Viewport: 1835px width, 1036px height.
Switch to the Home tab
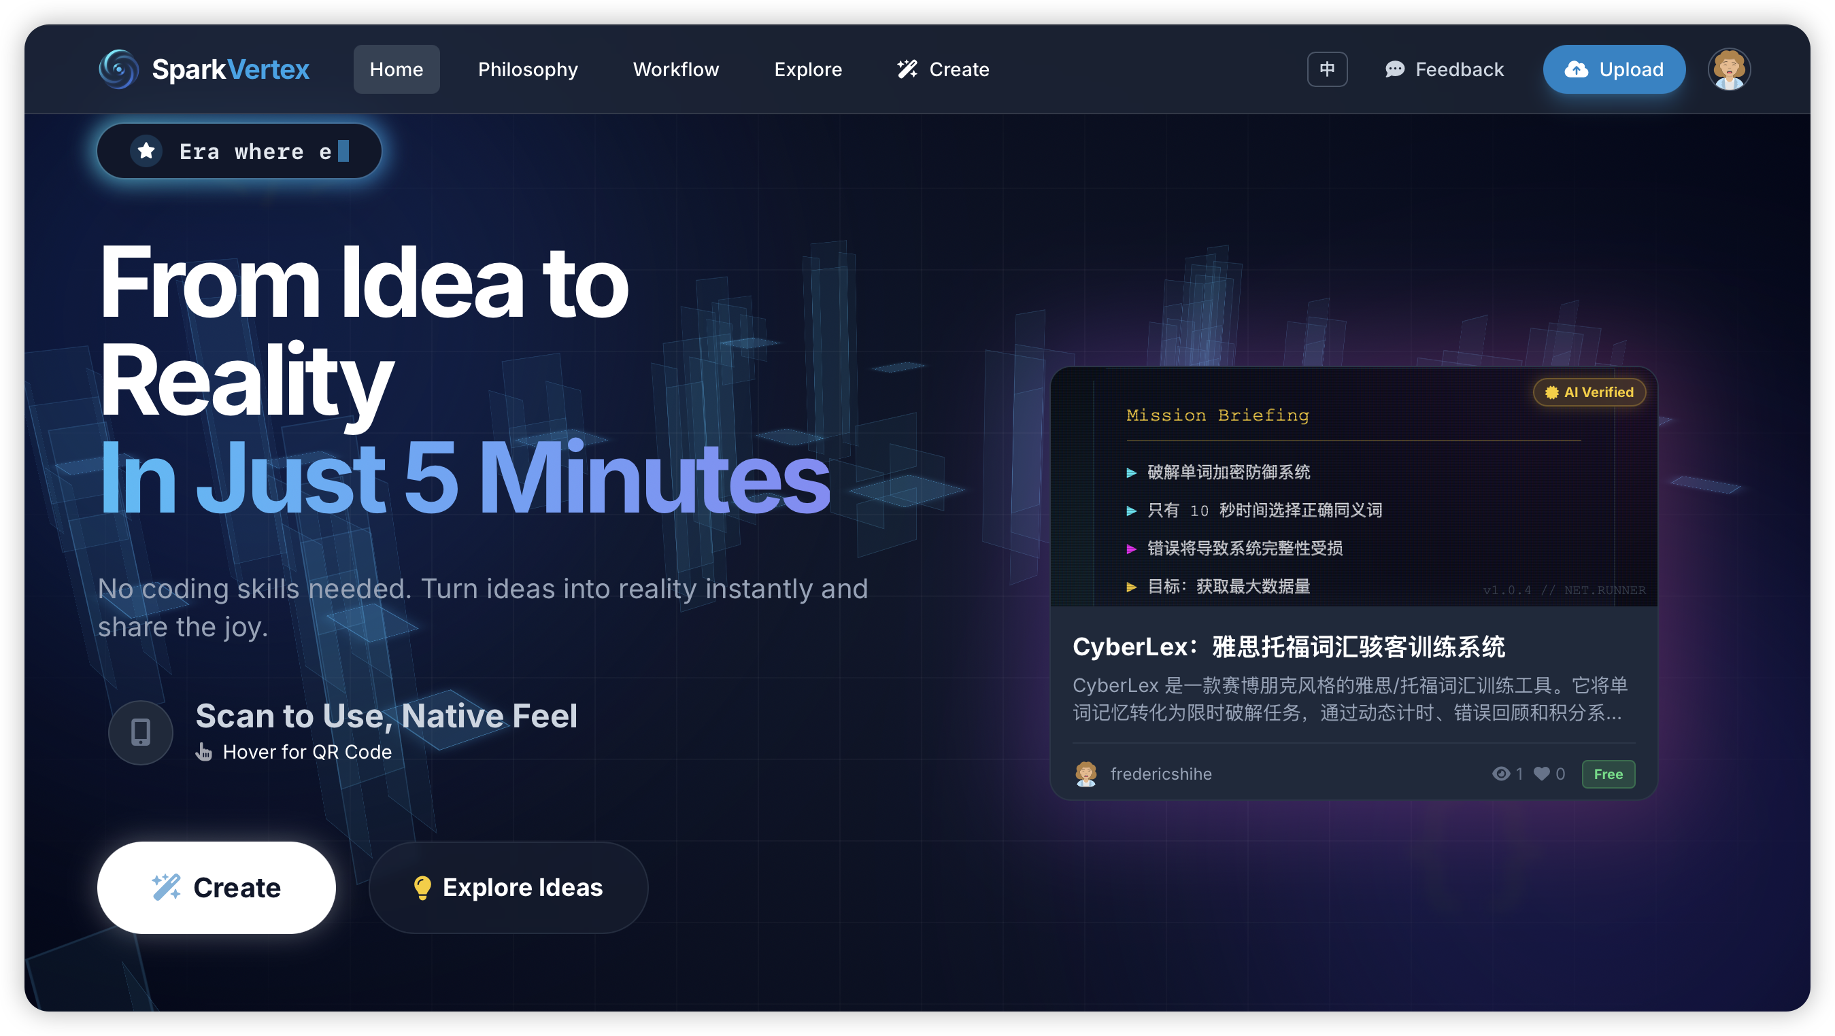point(396,69)
